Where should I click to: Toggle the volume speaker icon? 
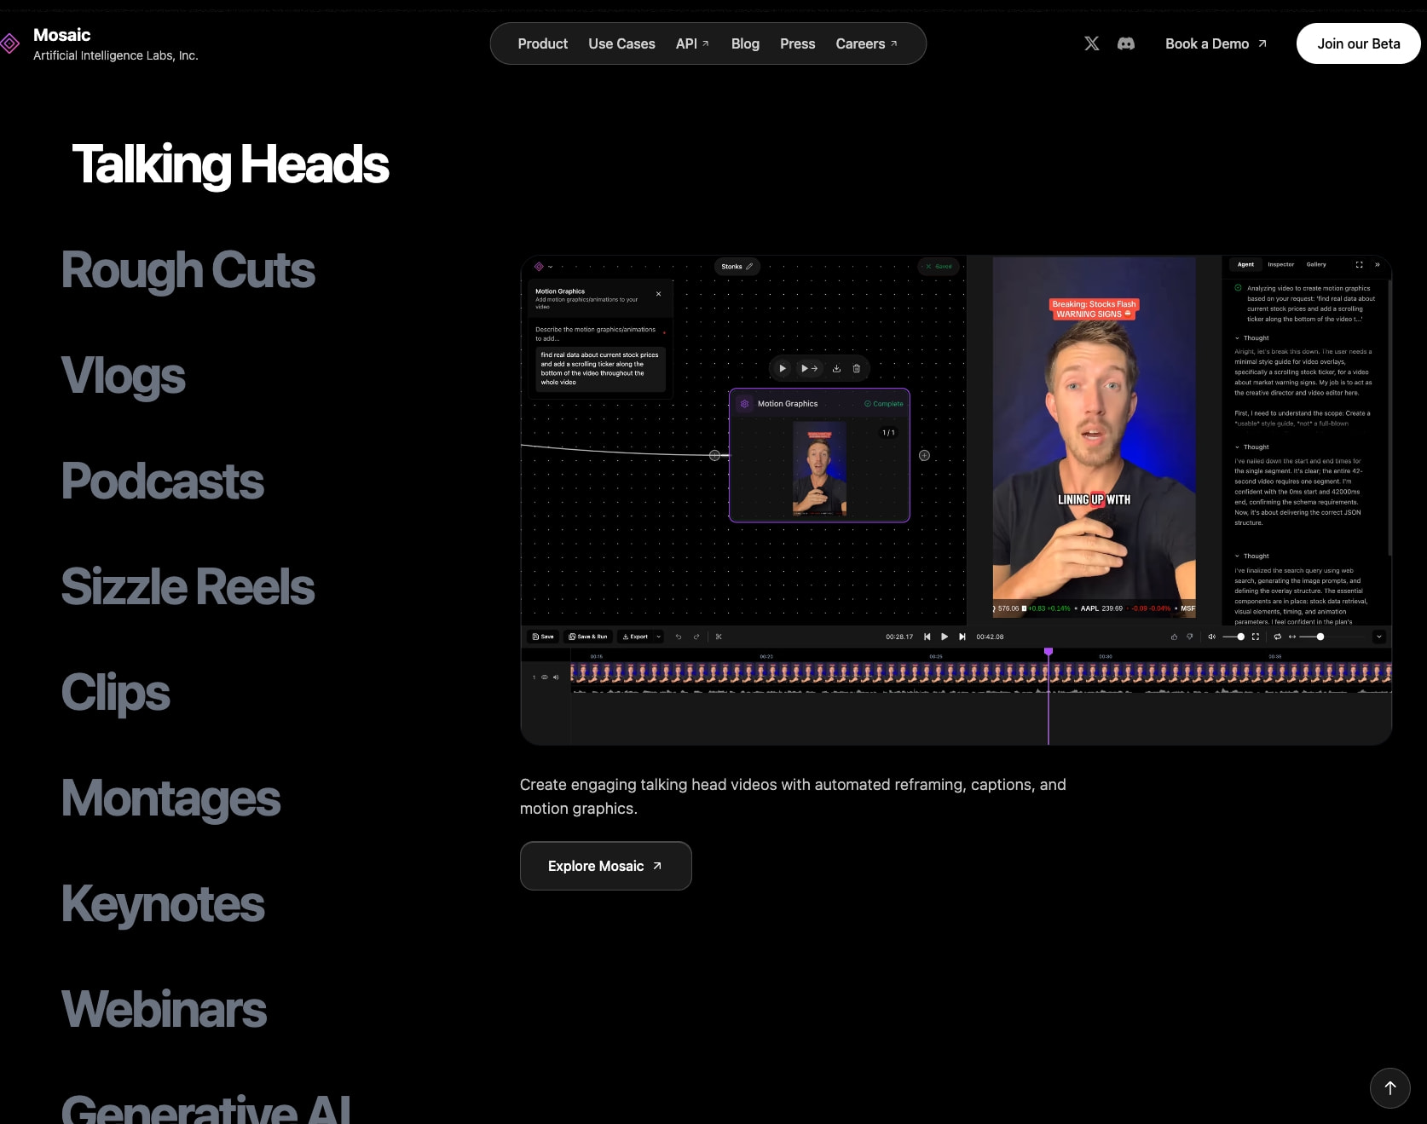click(1211, 637)
